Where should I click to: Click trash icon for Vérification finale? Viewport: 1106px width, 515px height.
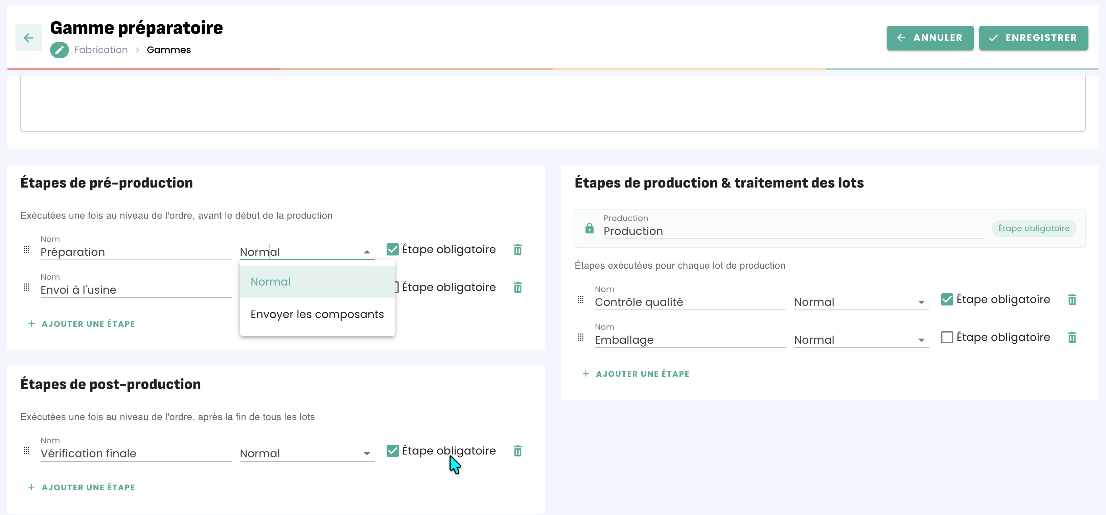coord(517,451)
